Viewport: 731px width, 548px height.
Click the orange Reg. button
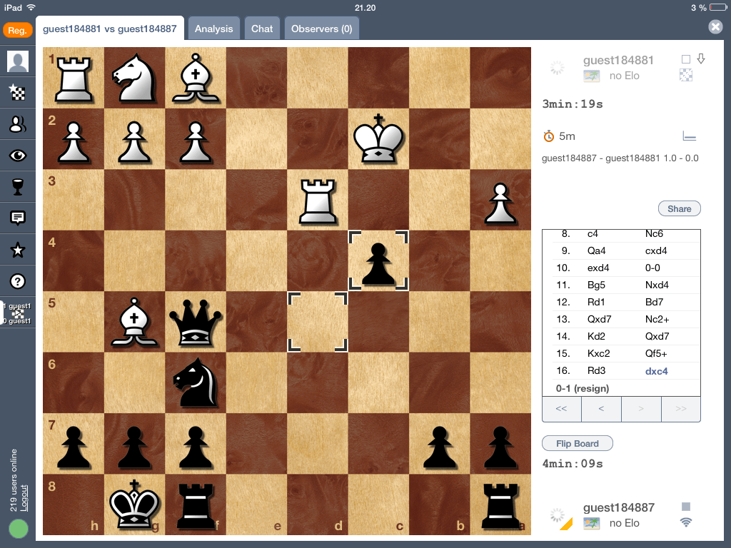(17, 30)
